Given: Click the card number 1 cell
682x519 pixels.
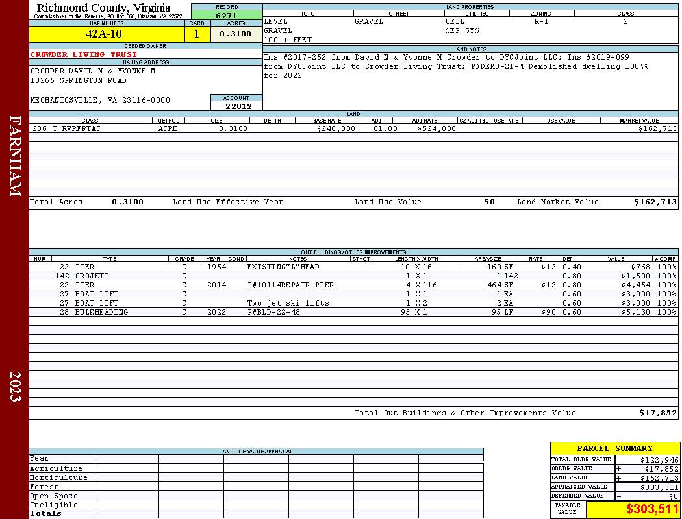Looking at the screenshot, I should (x=197, y=34).
